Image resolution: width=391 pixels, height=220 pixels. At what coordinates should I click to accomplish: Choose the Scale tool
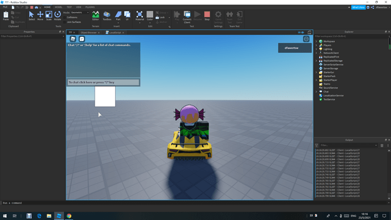(49, 16)
